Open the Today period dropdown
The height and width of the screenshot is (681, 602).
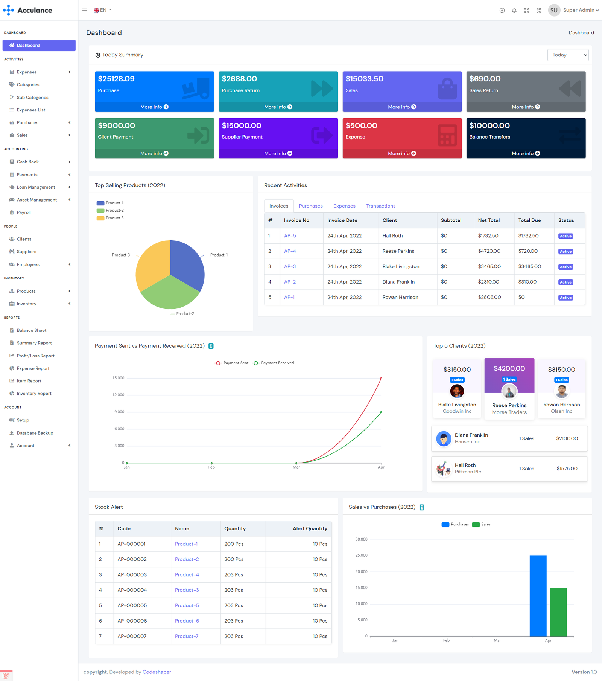point(567,55)
